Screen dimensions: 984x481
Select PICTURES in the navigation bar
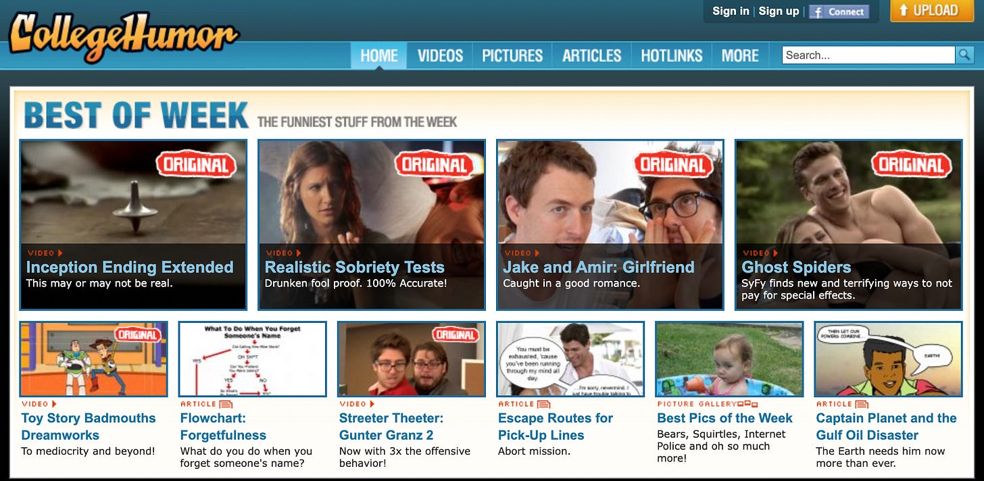[512, 55]
